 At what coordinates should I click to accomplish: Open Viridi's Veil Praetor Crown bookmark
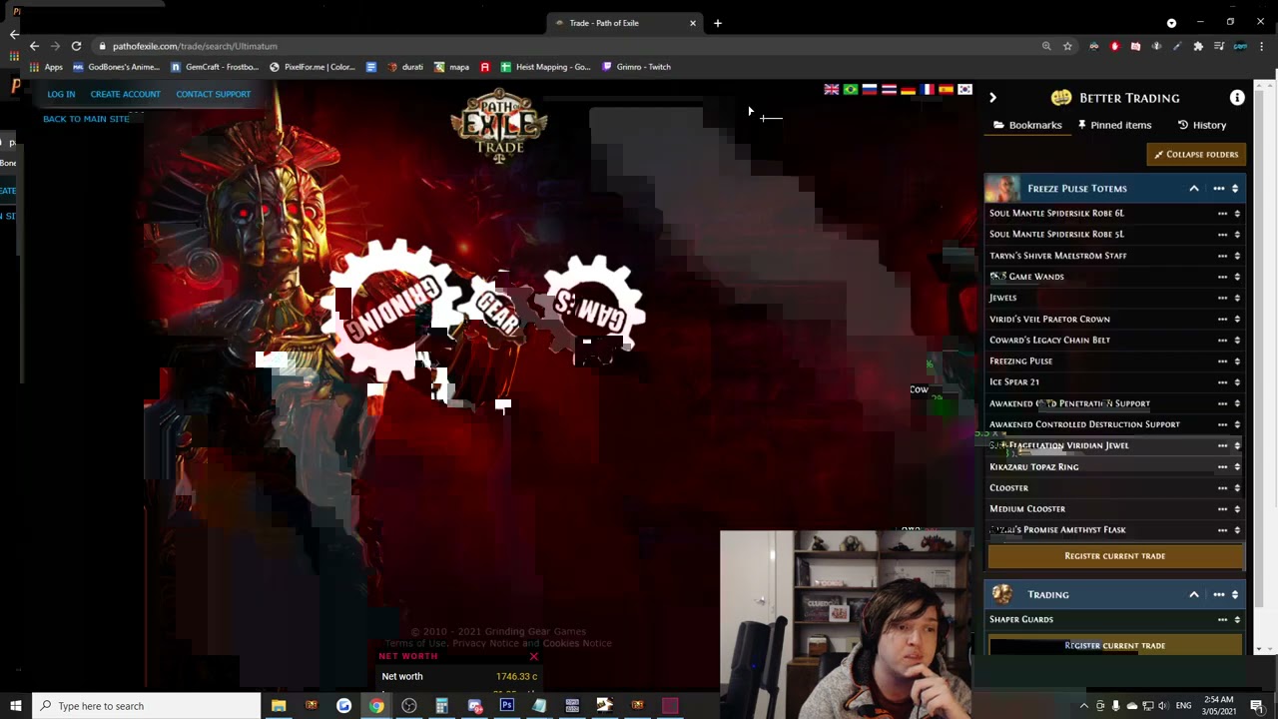click(x=1049, y=319)
